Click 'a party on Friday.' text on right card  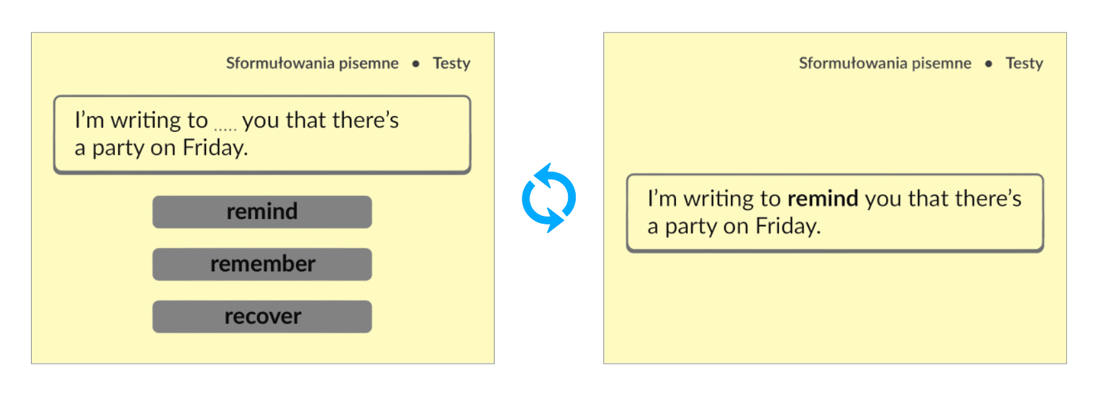click(734, 226)
